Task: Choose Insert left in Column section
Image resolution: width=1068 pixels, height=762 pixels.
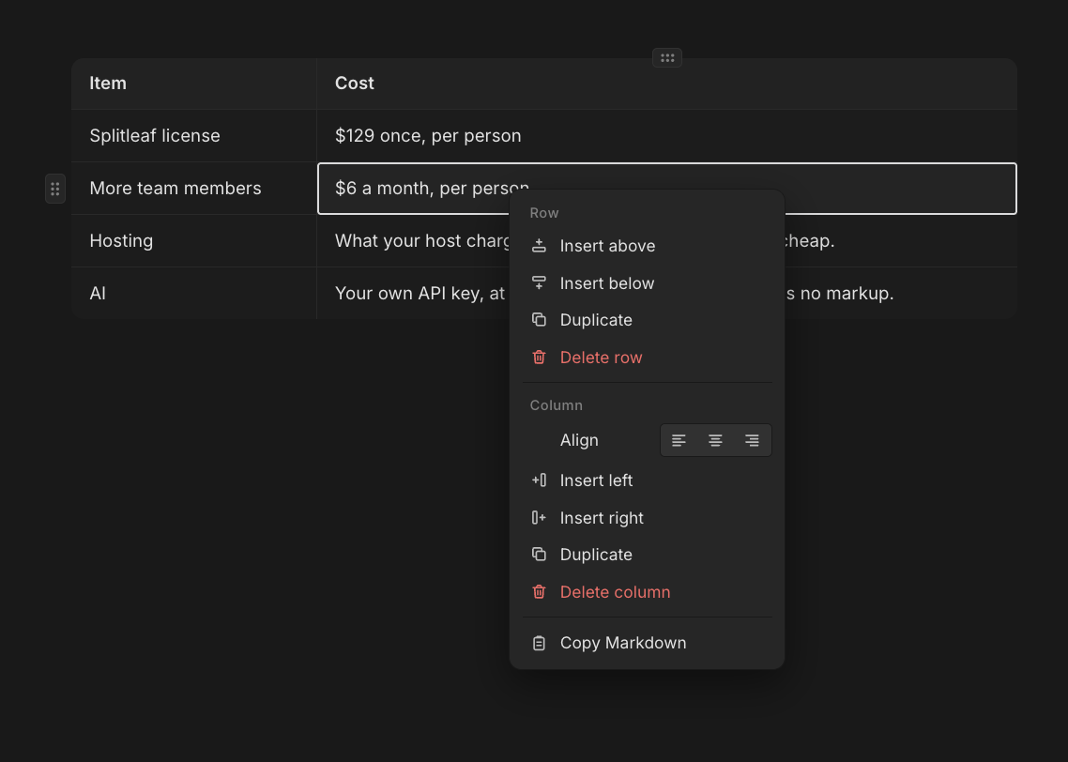Action: point(647,480)
